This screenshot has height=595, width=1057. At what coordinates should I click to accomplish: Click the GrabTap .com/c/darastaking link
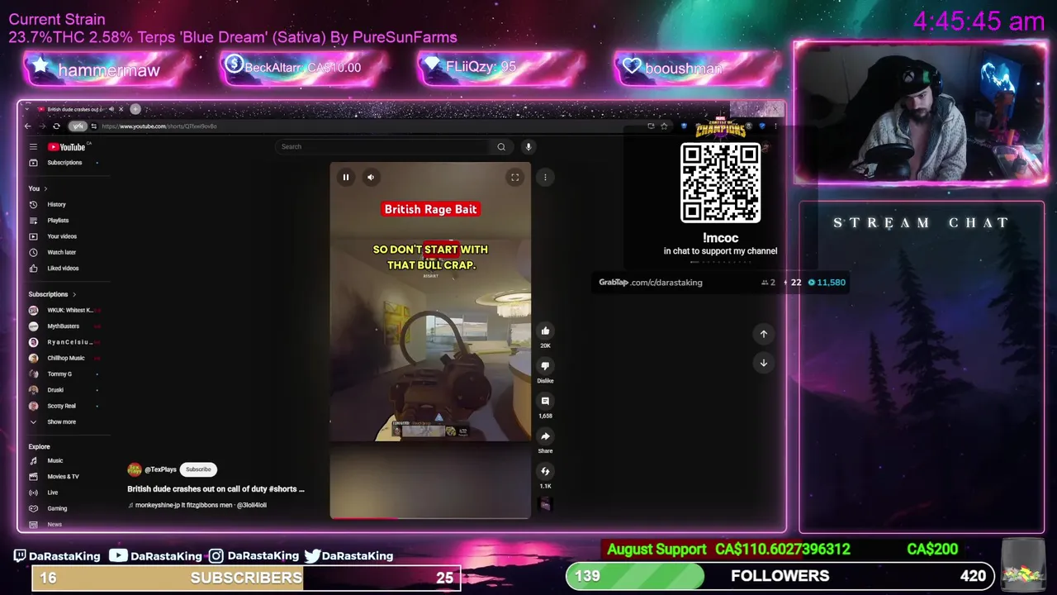pyautogui.click(x=651, y=283)
